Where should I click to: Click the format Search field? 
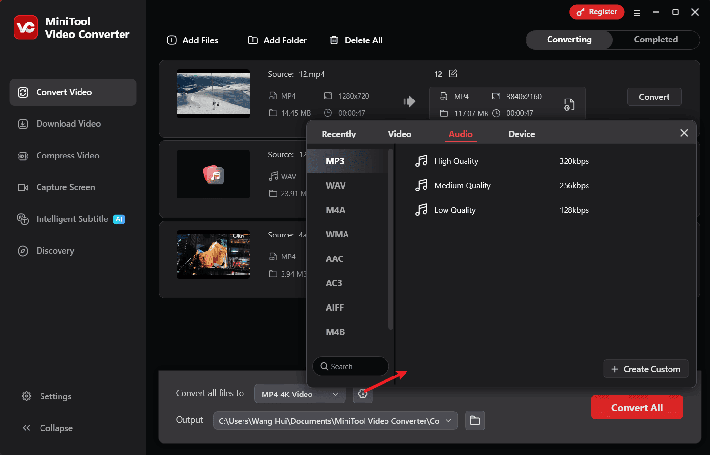(x=350, y=367)
